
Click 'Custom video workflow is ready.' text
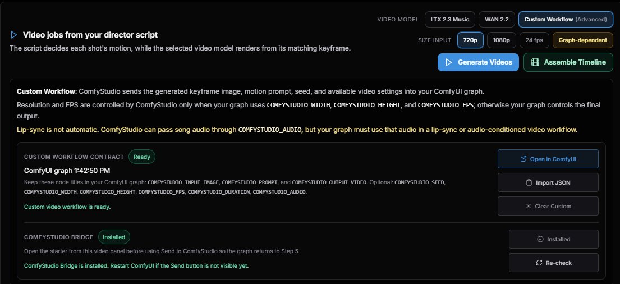pos(67,207)
